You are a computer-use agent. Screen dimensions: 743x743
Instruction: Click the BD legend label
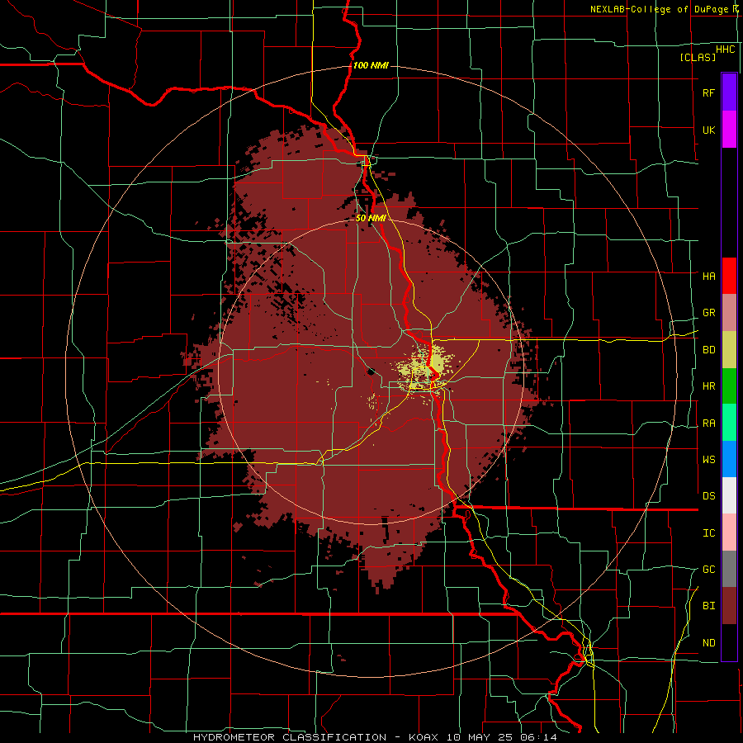pos(708,350)
